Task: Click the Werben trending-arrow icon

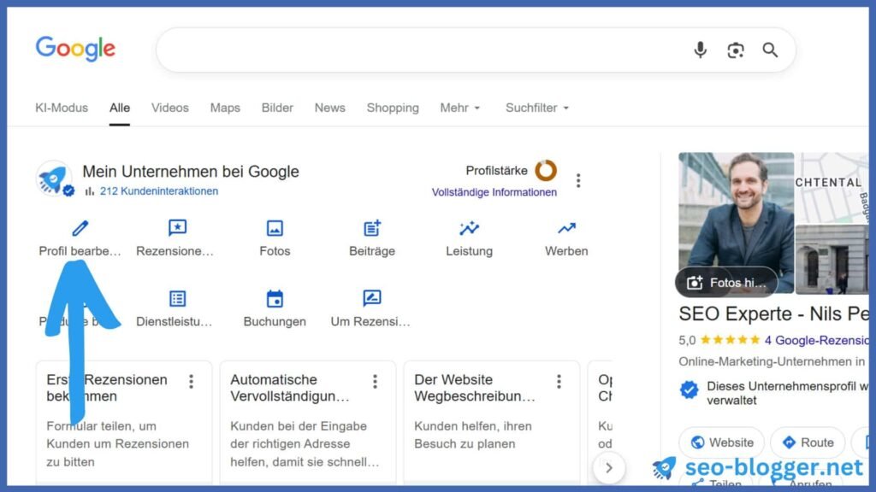Action: [x=565, y=228]
